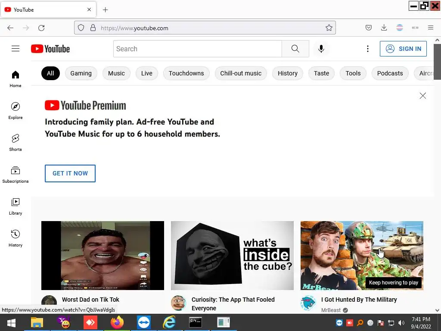The height and width of the screenshot is (331, 441).
Task: Open the YouTube hamburger guide menu
Action: coord(16,49)
